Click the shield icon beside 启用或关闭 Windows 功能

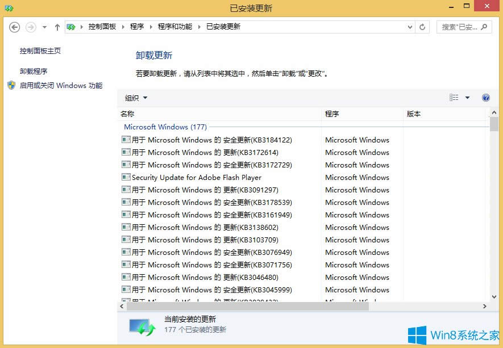[11, 85]
